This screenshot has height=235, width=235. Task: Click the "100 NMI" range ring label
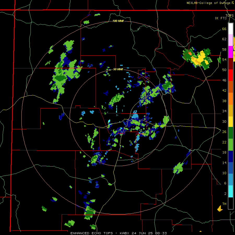click(118, 21)
